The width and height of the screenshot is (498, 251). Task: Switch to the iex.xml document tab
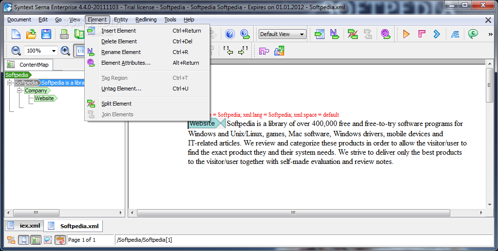tap(24, 226)
